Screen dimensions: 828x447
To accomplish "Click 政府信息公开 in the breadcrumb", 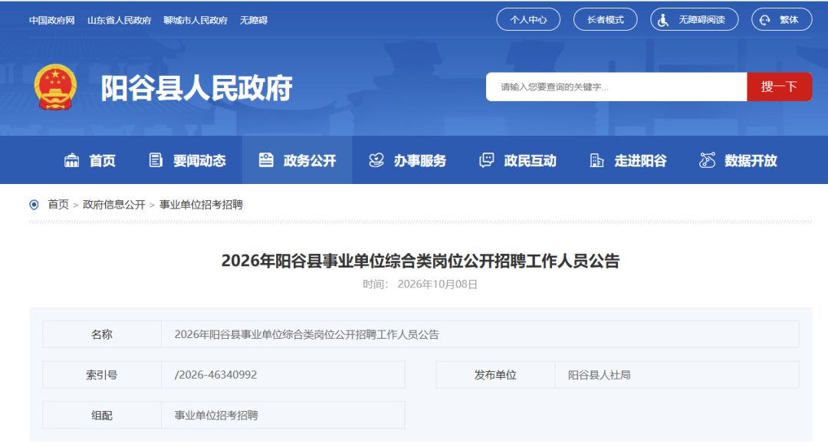I will (x=114, y=205).
